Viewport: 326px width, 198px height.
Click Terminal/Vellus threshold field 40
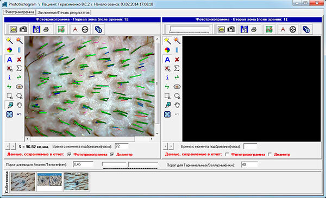pos(249,164)
